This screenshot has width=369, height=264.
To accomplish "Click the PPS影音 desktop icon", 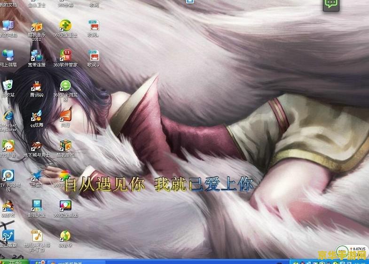I will (8, 147).
